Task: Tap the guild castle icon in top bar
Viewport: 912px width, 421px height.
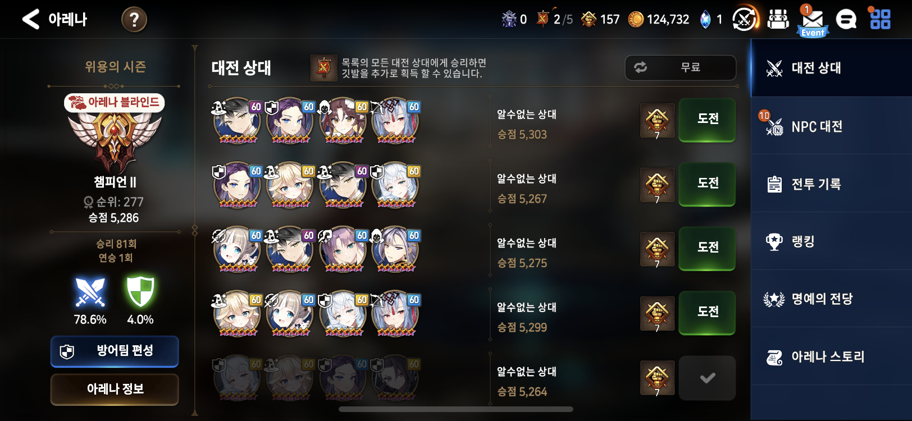Action: [778, 20]
